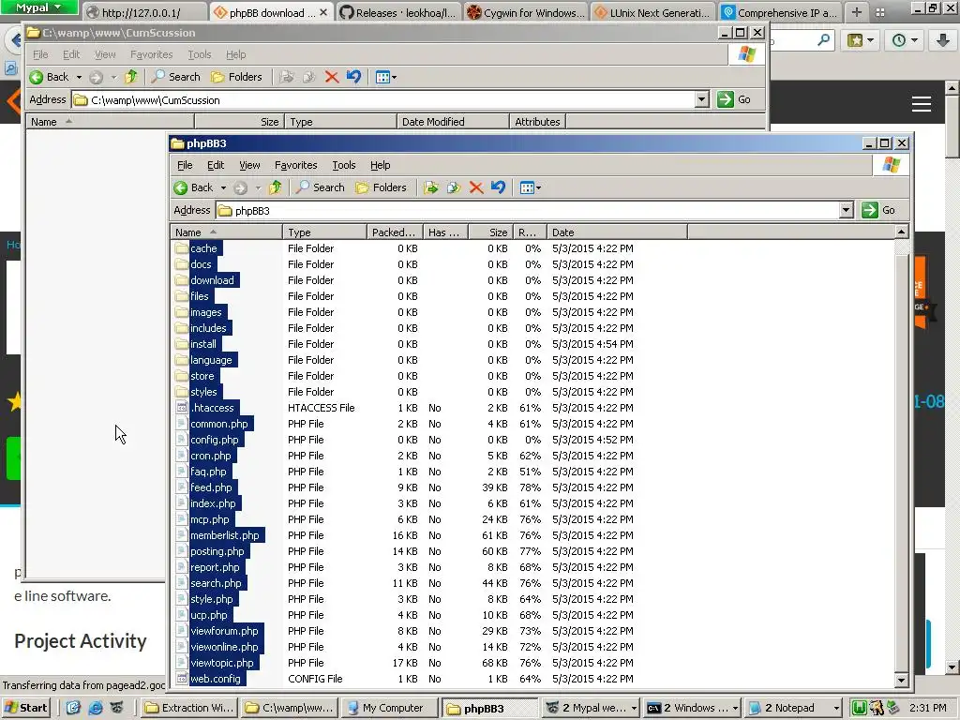Click Move To icon in phpBB3 toolbar
The height and width of the screenshot is (720, 960).
click(431, 187)
